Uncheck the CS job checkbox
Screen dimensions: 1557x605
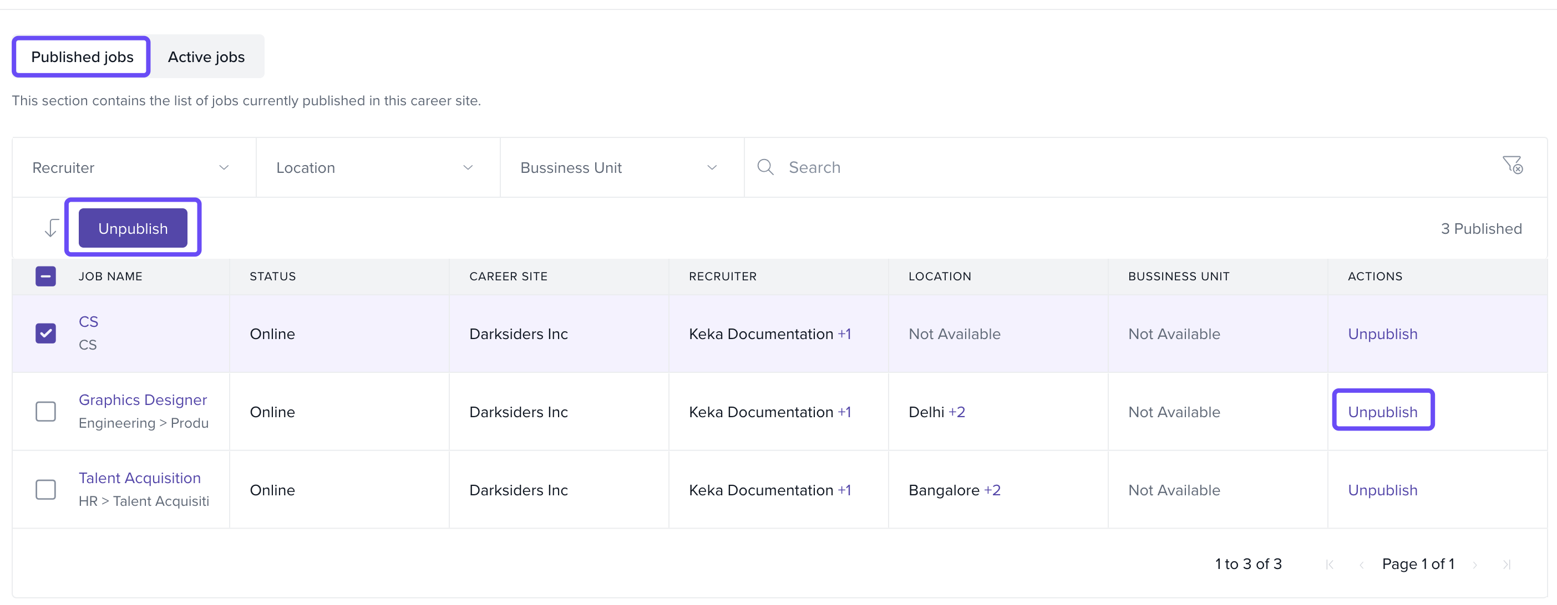coord(45,334)
